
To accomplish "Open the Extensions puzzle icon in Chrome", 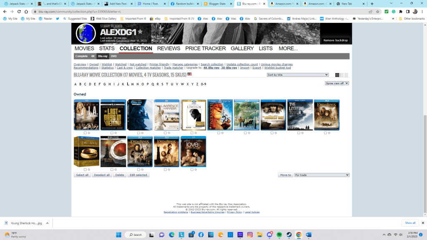I will point(401,12).
